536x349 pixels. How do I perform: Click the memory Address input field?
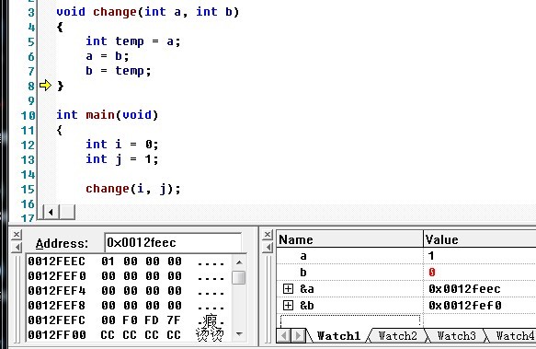coord(173,242)
